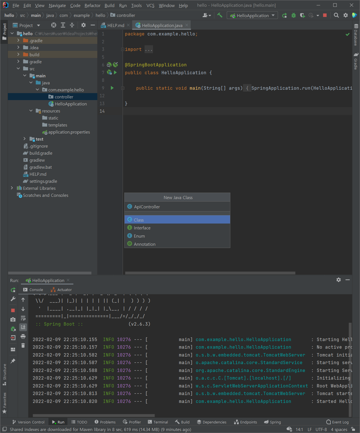Click the Debug bug icon in toolbar

(x=294, y=15)
